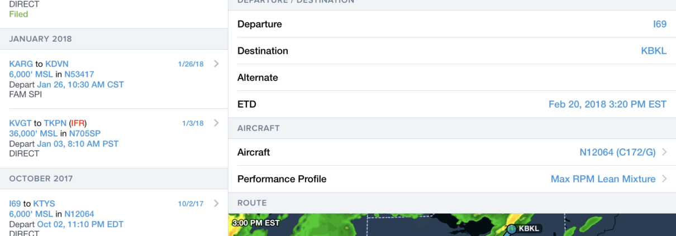
Task: Edit the Departure airport I69 value
Action: pos(659,24)
